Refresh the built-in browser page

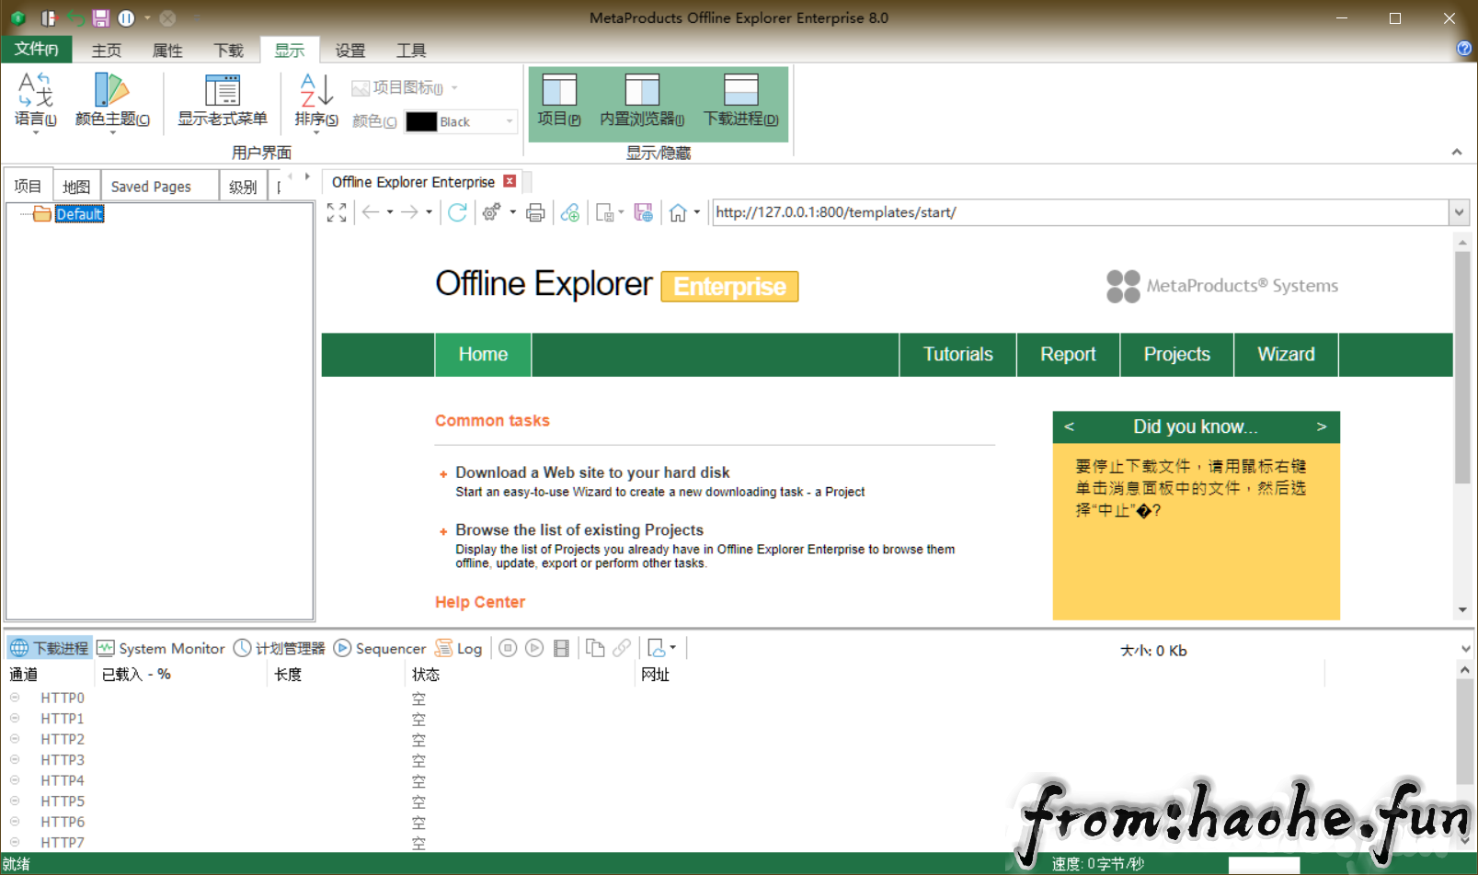(457, 212)
